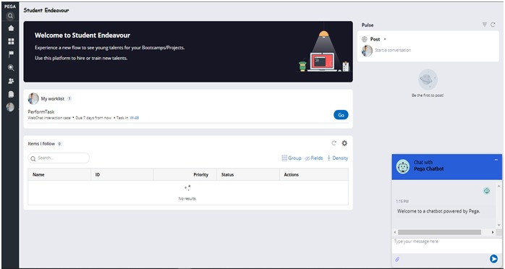
Task: Open the W-49 case link
Action: coord(135,118)
